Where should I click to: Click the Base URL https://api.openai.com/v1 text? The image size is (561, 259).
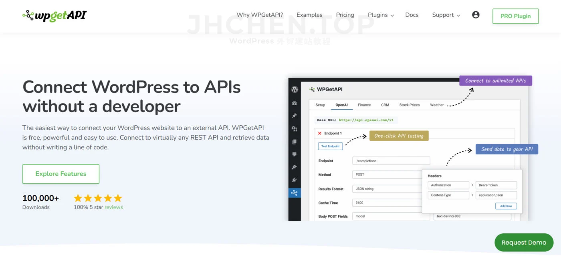point(356,120)
